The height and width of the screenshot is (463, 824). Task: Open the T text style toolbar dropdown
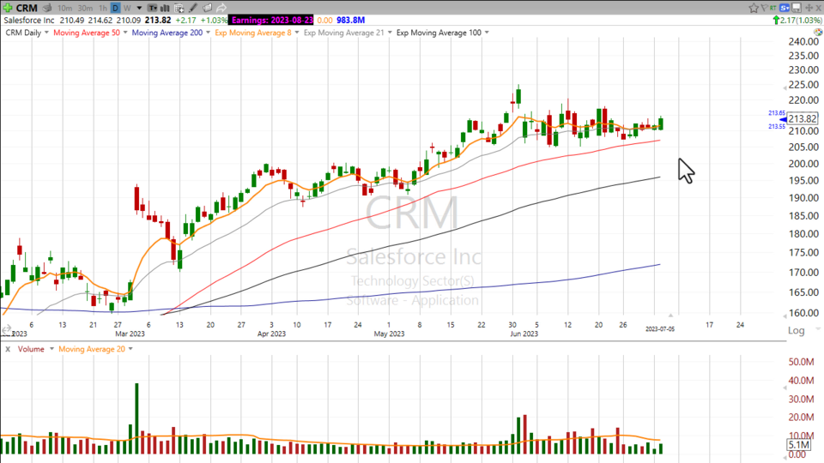tap(153, 8)
